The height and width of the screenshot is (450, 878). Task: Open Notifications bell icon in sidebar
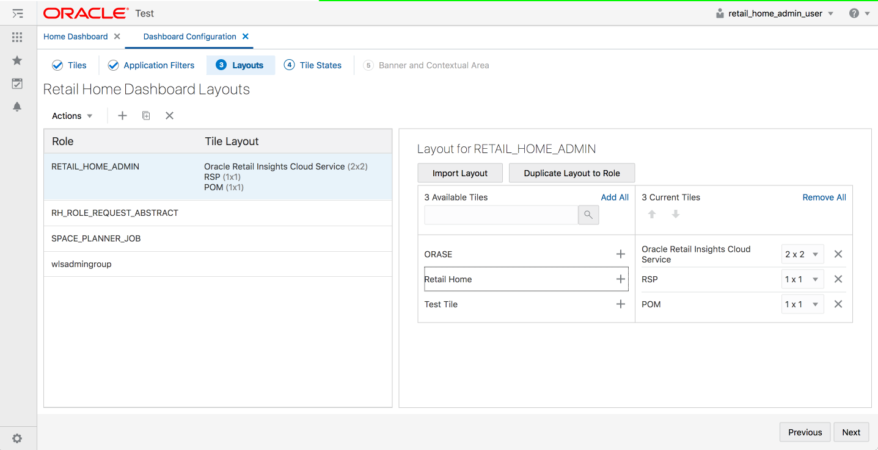17,107
